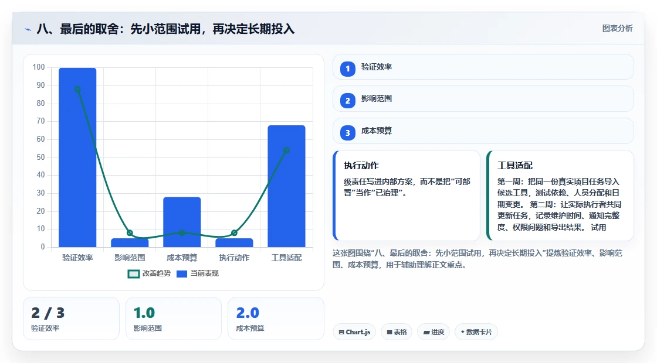The width and height of the screenshot is (657, 363).
Task: Click the 执行动作 description text 级责任写进内部方案
Action: click(x=407, y=187)
